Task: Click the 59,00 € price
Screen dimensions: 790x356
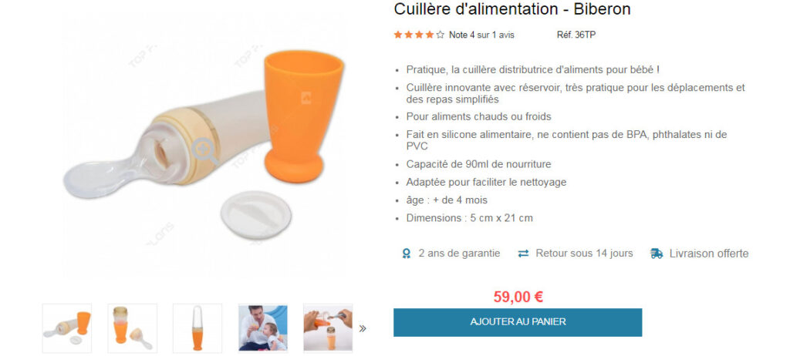Action: [518, 297]
